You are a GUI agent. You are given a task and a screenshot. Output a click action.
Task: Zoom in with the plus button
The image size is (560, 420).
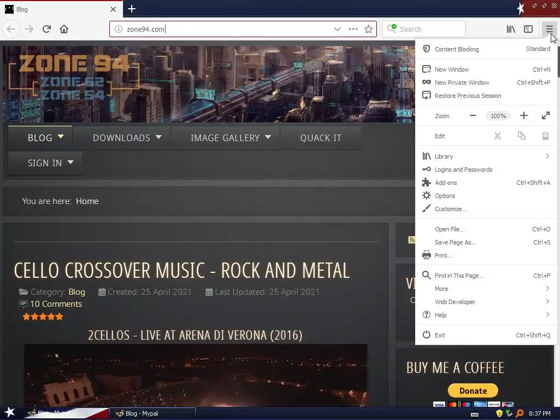(523, 116)
